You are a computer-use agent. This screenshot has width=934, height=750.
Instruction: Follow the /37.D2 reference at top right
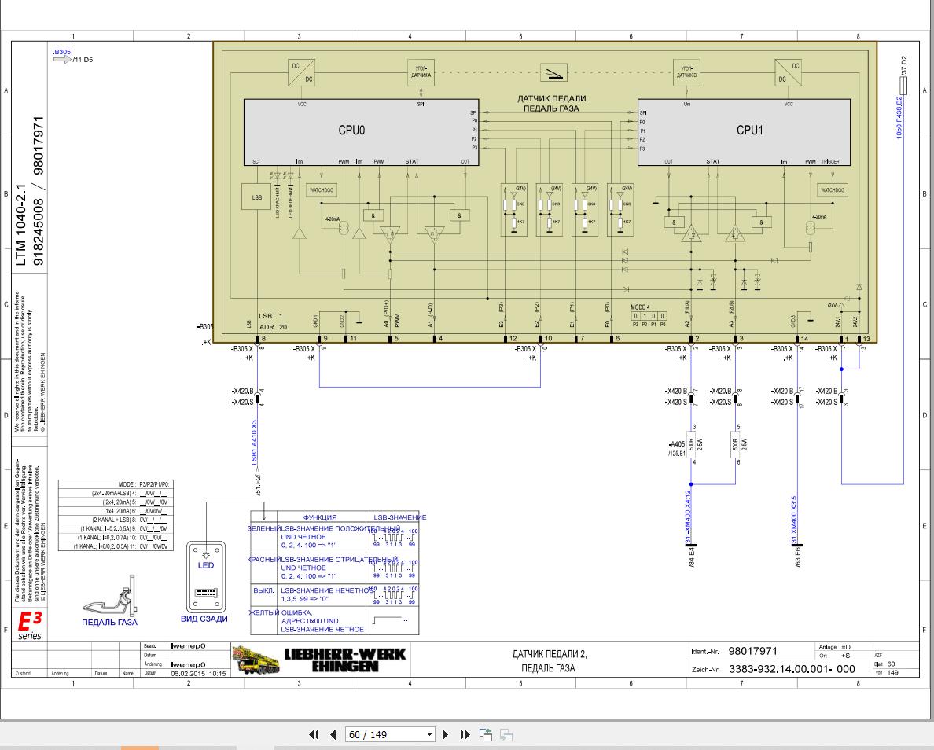click(x=904, y=65)
